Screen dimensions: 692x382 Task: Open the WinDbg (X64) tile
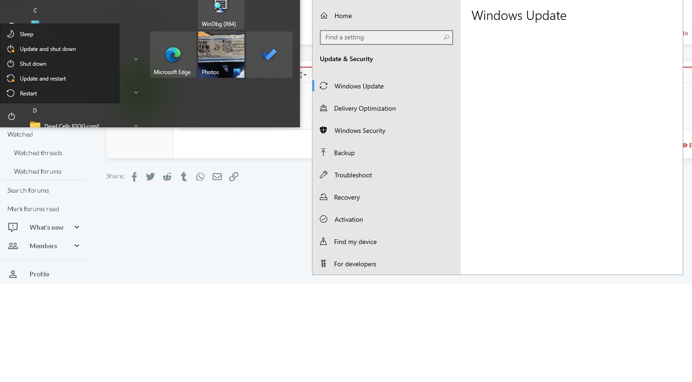[221, 15]
